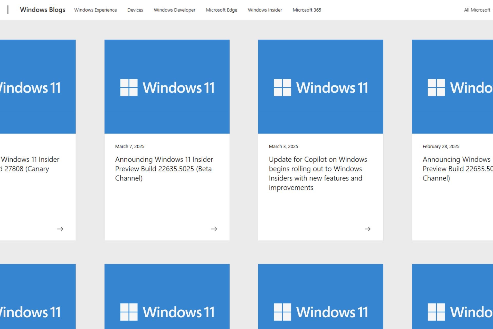Click second-row Windows 11 thumbnail under March 7 card

[167, 296]
